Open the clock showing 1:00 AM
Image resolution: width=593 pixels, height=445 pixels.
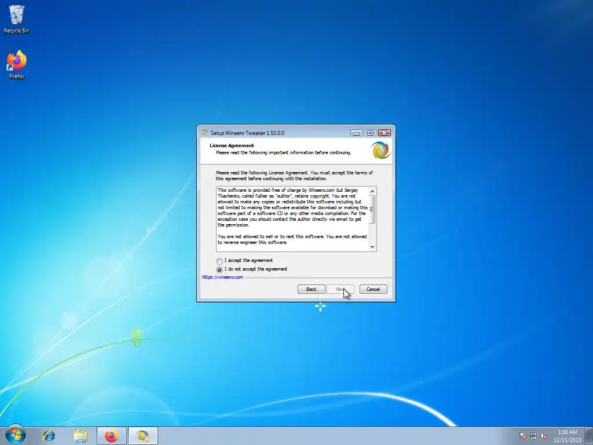568,436
